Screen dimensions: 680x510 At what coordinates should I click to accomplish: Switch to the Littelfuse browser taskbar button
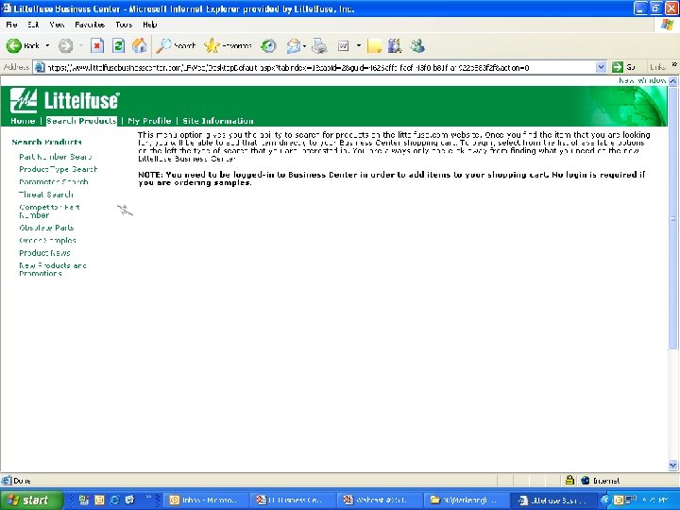[x=553, y=500]
